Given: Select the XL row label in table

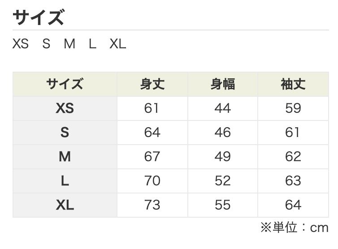Looking at the screenshot, I should [65, 205].
